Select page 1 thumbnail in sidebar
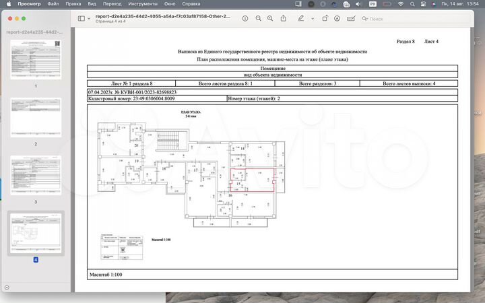Image resolution: width=485 pixels, height=303 pixels. point(35,59)
